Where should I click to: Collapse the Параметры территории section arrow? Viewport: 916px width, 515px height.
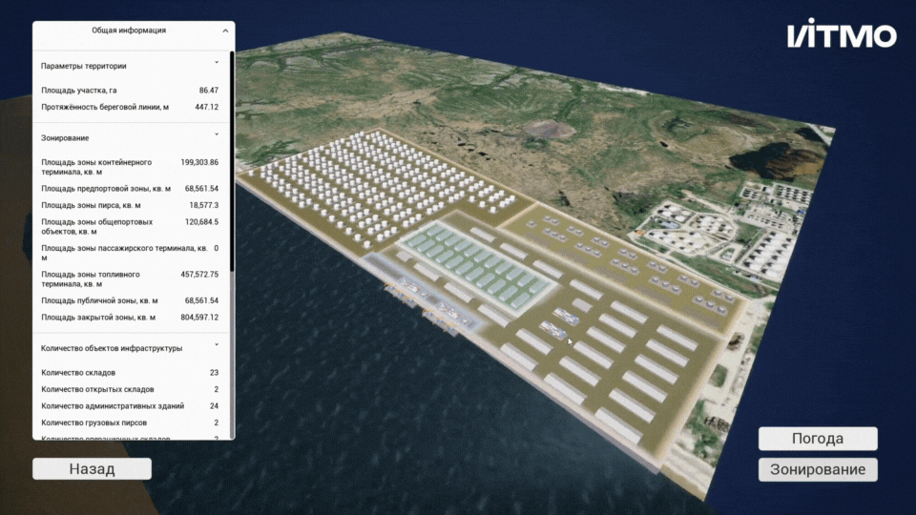click(x=217, y=65)
